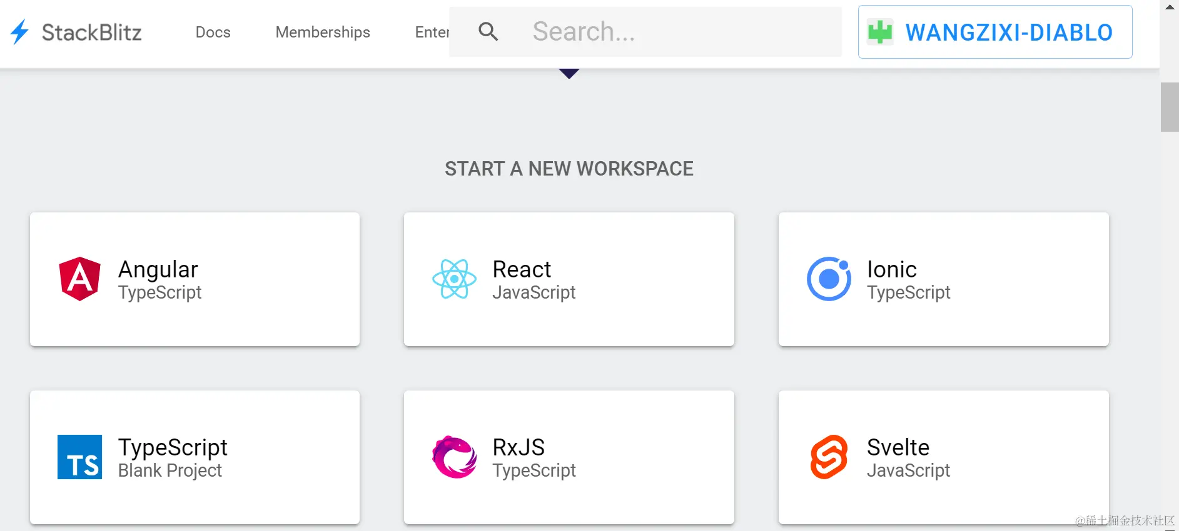
Task: Go to home via StackBlitz wordmark
Action: [x=92, y=32]
